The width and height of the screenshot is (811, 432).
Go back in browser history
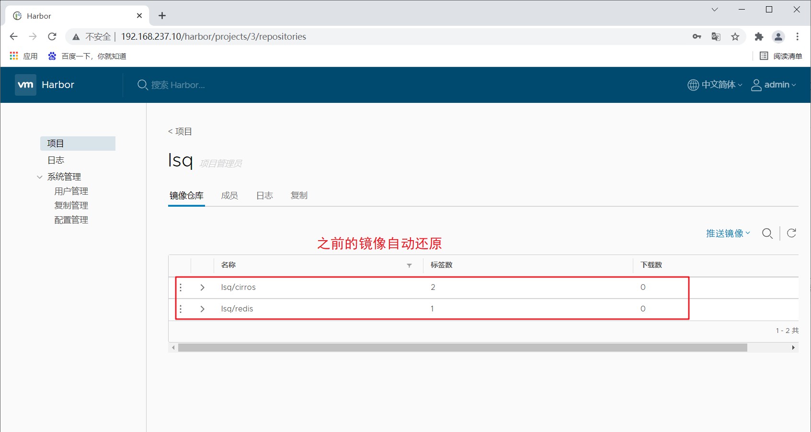click(13, 36)
